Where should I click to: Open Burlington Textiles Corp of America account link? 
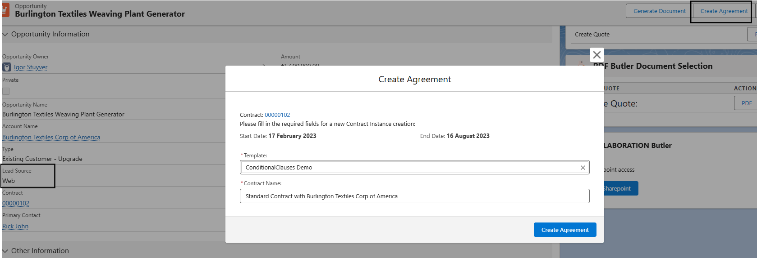(x=51, y=138)
